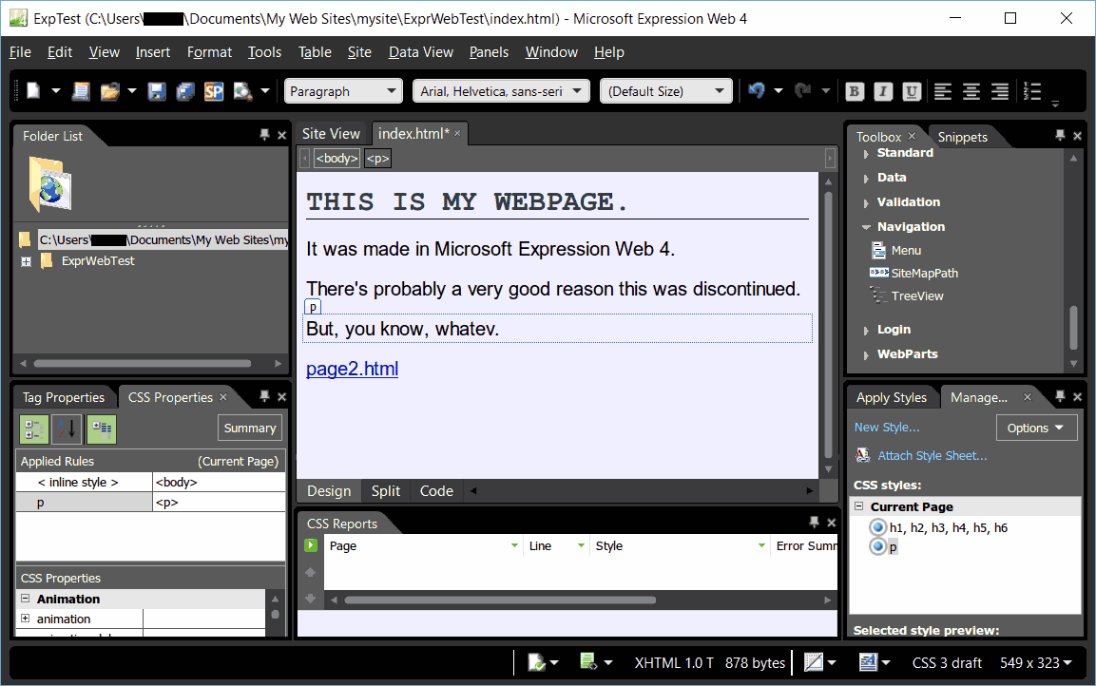Switch to the Site View tab
1096x686 pixels.
(331, 133)
